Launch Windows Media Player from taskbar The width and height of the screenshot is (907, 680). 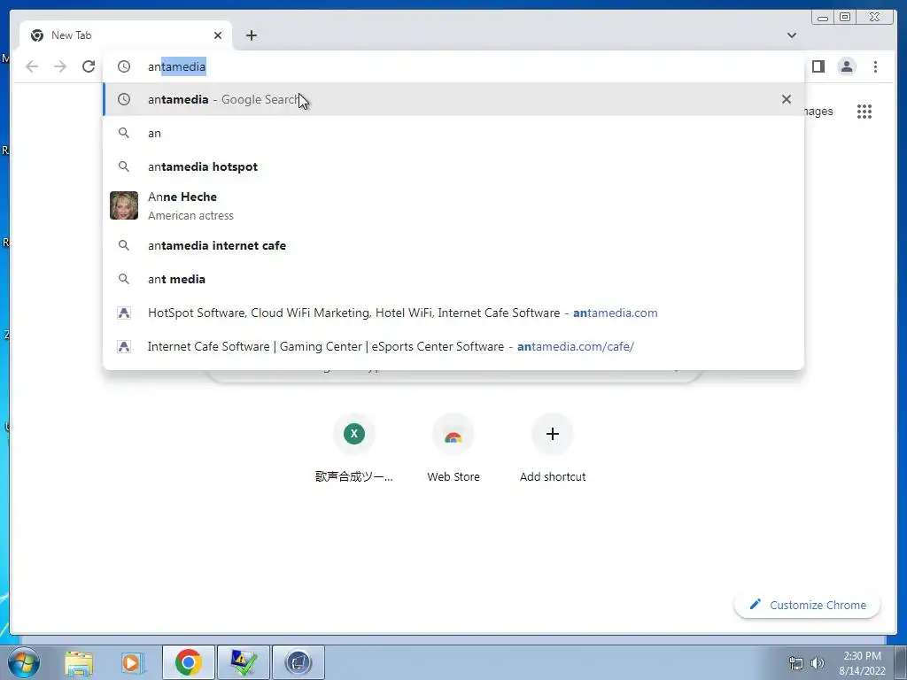(x=133, y=662)
